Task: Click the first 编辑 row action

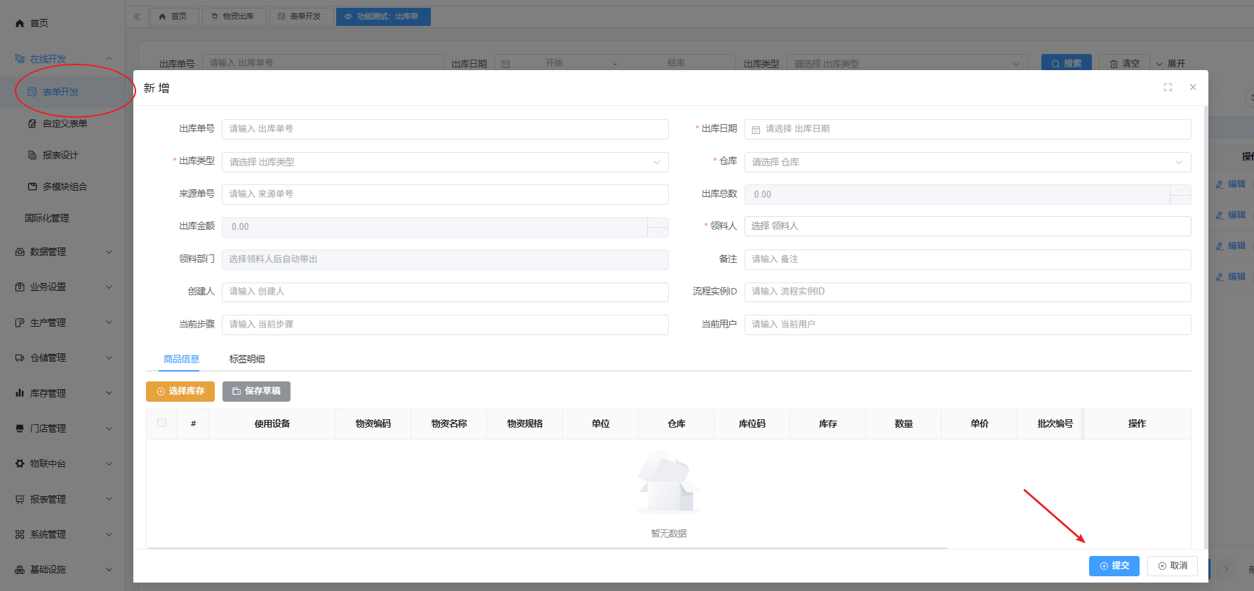Action: coord(1231,184)
